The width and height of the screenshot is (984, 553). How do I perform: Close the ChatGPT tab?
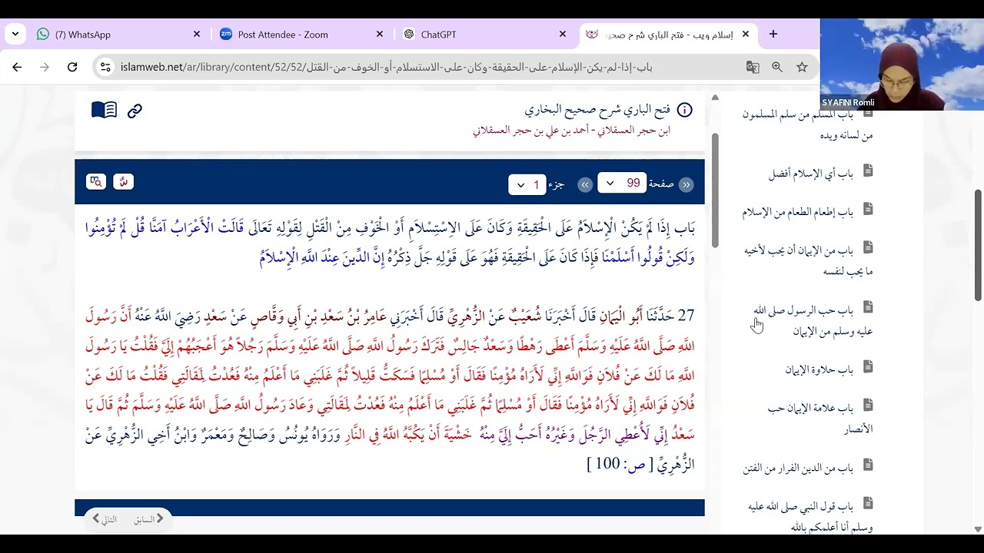563,35
